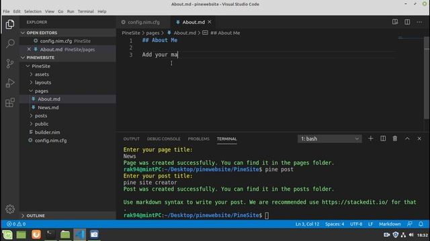Change end of line sequence LF
430x241 pixels.
(370, 224)
